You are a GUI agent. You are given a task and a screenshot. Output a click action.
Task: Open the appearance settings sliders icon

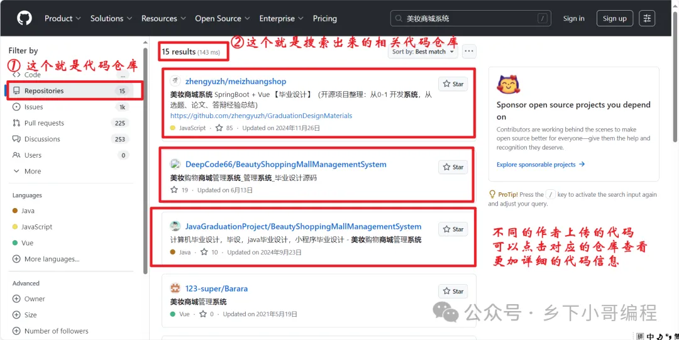(x=647, y=18)
